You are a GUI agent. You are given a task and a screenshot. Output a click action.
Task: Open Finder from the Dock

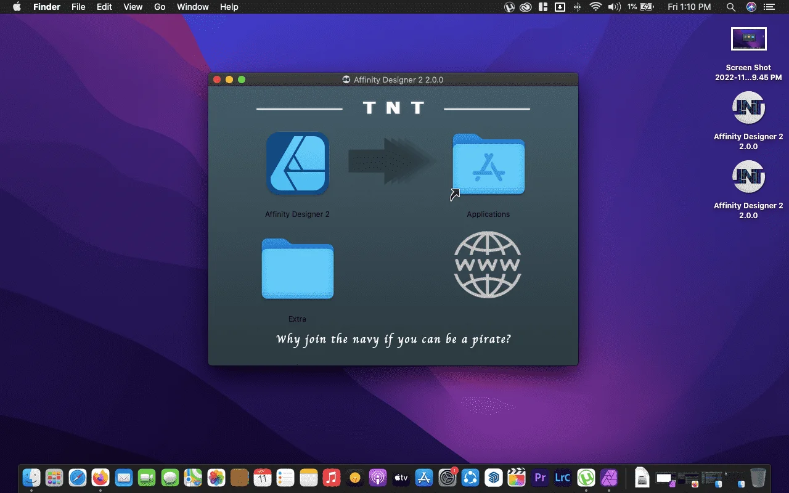31,477
